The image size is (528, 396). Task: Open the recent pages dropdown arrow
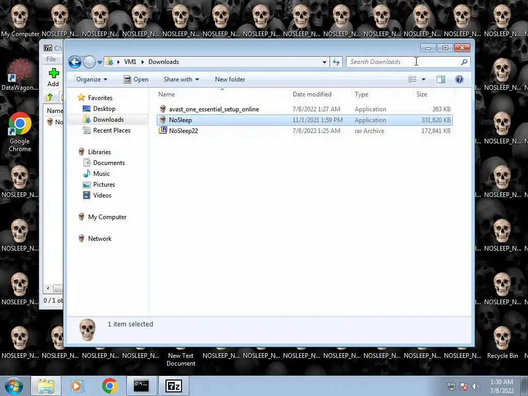click(x=100, y=62)
